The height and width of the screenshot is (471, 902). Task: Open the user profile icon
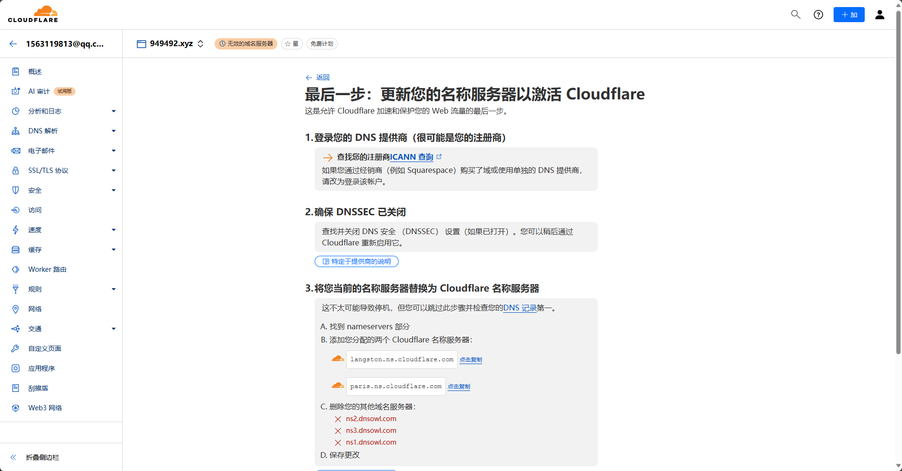pos(880,15)
